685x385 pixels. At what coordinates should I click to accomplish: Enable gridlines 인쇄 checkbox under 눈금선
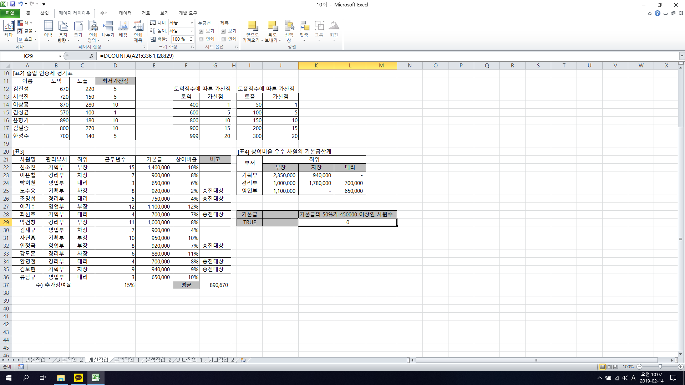coord(201,39)
